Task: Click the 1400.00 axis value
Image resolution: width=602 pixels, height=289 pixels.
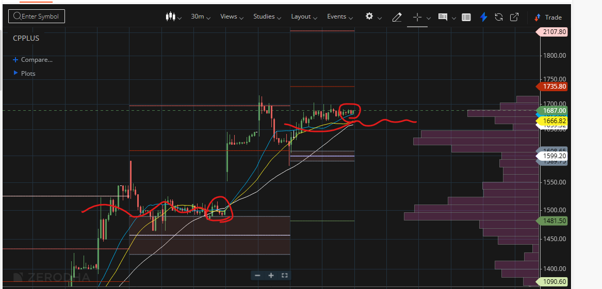Action: tap(555, 269)
